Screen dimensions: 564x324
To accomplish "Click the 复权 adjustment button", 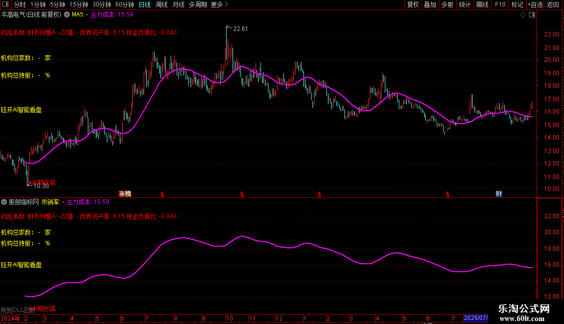I will 413,5.
